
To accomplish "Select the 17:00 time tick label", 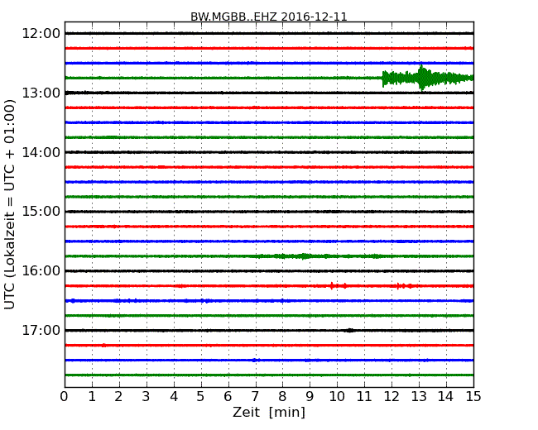I will pyautogui.click(x=41, y=330).
